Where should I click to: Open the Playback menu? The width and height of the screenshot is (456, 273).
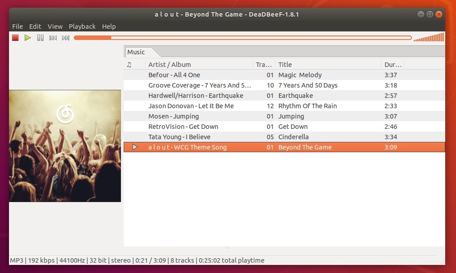82,26
